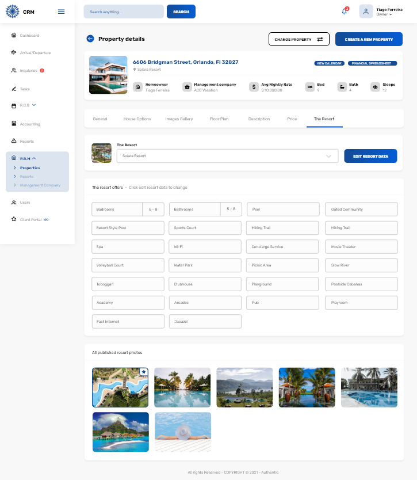Click the Bath tub icon

(x=342, y=87)
